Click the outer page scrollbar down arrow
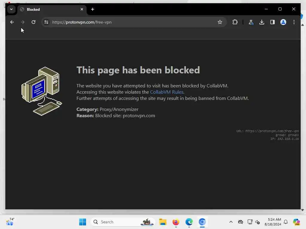The image size is (306, 229). 302,210
